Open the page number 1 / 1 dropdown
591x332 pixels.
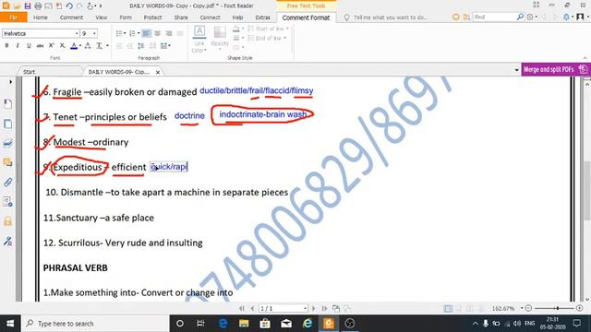[305, 308]
